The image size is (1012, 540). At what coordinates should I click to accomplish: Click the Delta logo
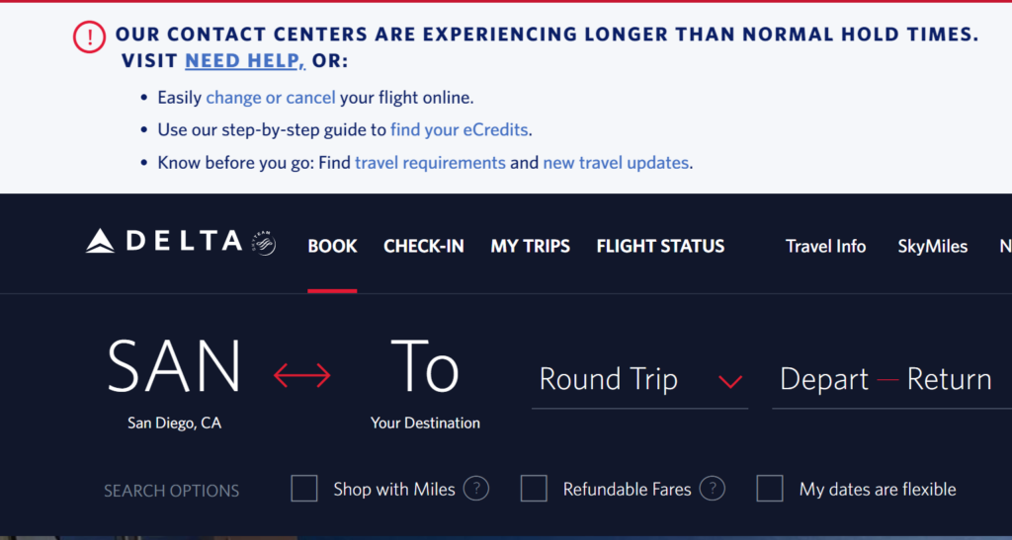tap(165, 242)
